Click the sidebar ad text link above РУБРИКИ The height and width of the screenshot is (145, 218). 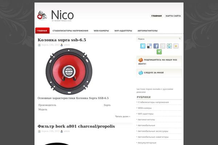click(x=155, y=91)
